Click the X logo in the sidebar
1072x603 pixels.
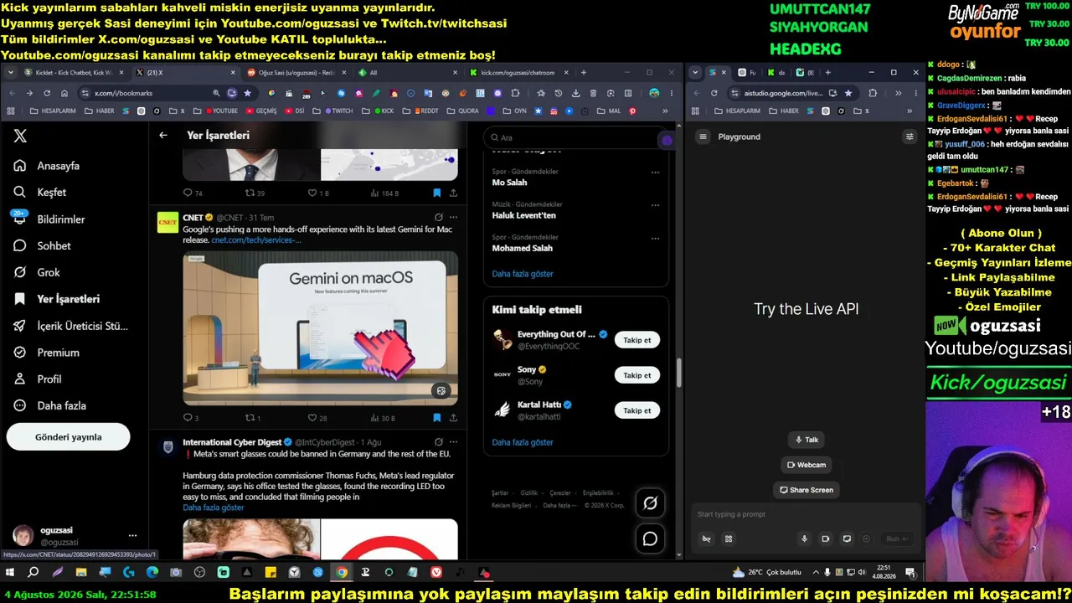pyautogui.click(x=20, y=136)
